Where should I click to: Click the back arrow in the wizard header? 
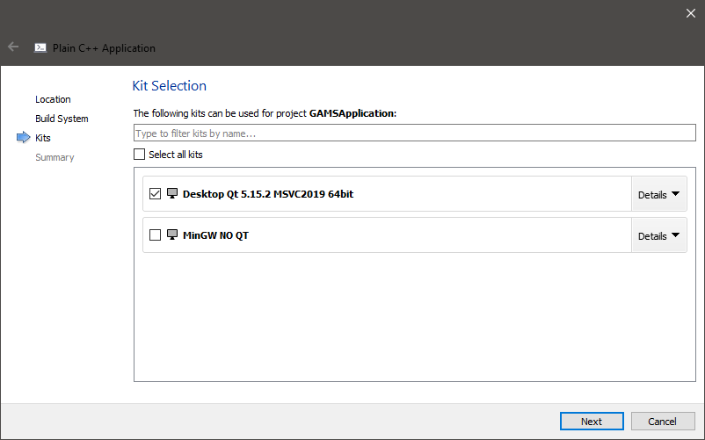[13, 47]
